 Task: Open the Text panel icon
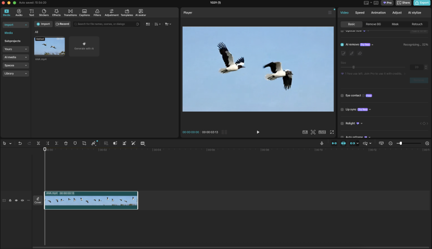click(x=31, y=12)
